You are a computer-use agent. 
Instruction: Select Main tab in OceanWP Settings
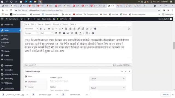30,76
